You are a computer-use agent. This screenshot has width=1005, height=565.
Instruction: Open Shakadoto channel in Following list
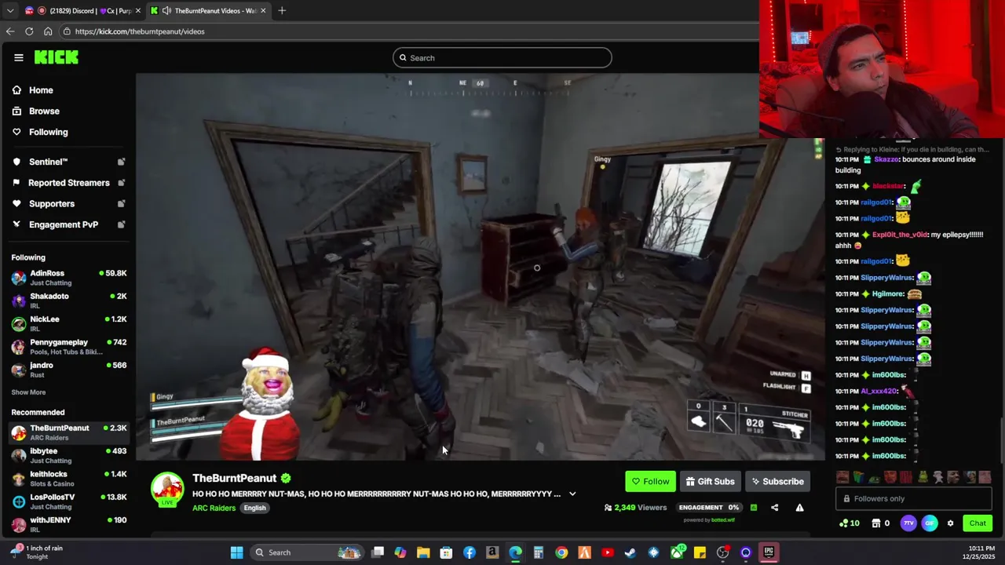[x=69, y=301]
